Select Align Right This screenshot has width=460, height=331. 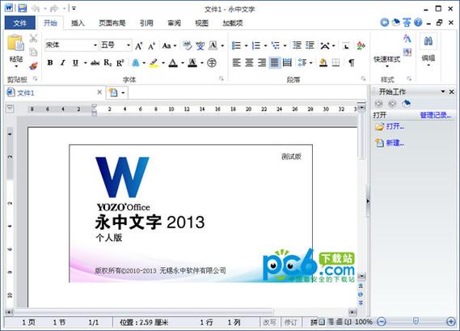(262, 62)
